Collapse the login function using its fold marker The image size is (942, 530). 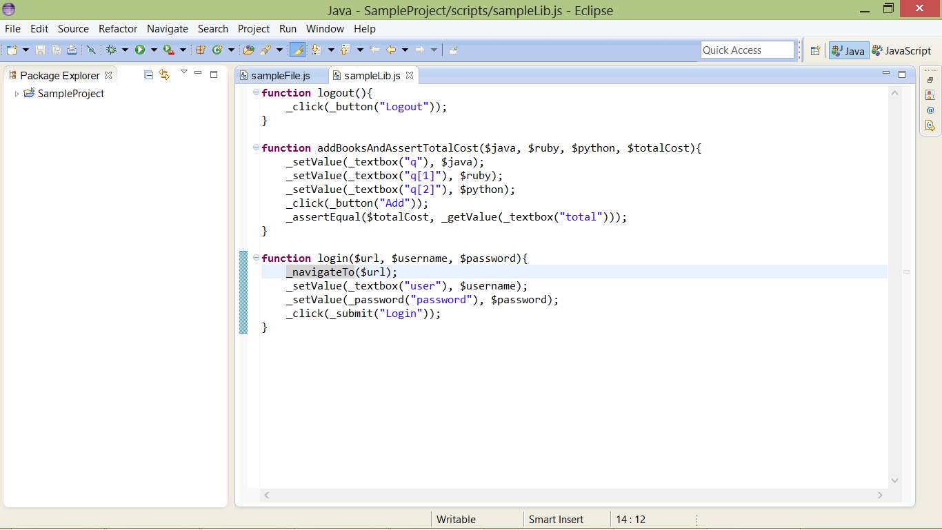coord(254,258)
